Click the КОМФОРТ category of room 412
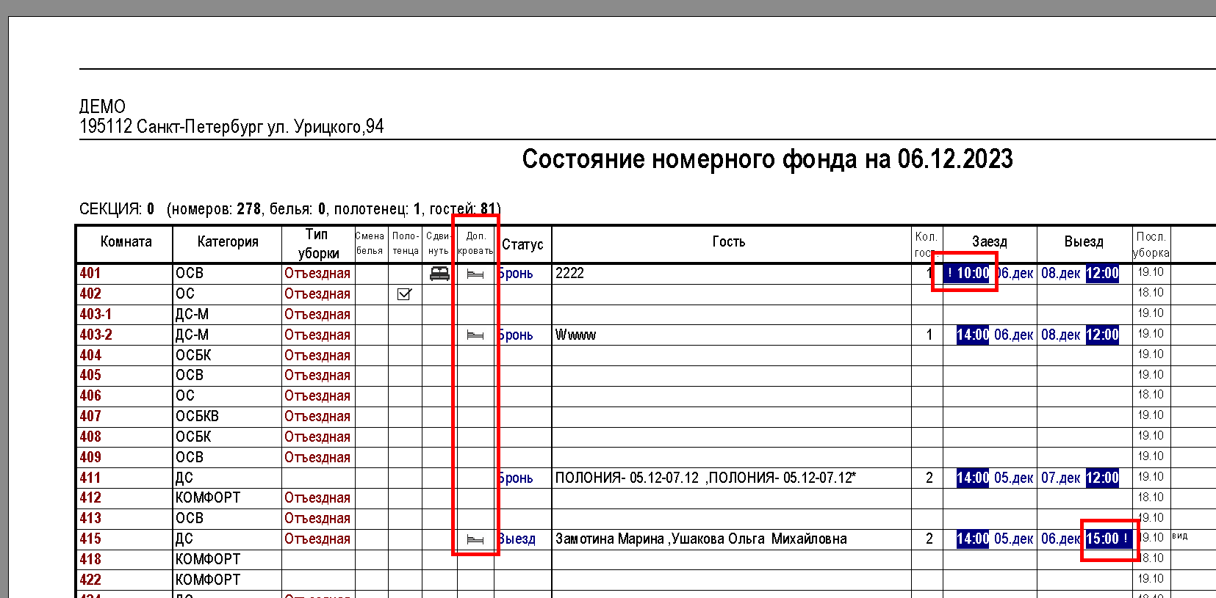Viewport: 1216px width, 598px height. coord(208,498)
